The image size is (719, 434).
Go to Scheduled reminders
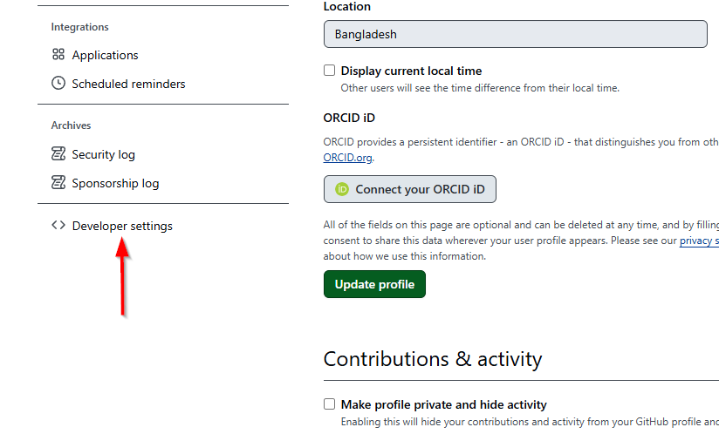pos(128,84)
